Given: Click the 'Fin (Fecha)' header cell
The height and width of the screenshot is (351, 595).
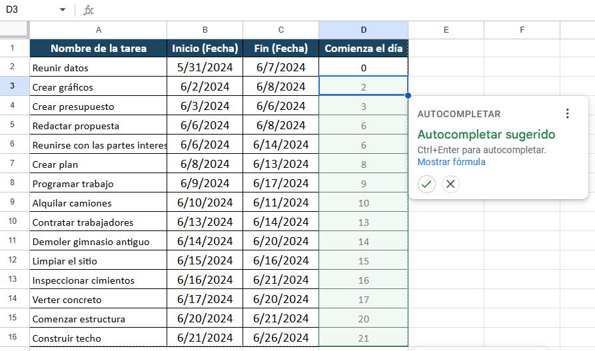Looking at the screenshot, I should (281, 48).
